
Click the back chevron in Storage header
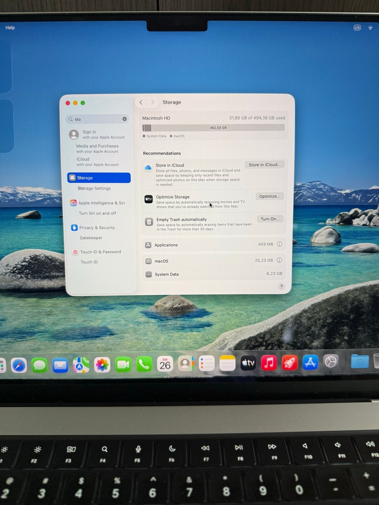pyautogui.click(x=141, y=102)
